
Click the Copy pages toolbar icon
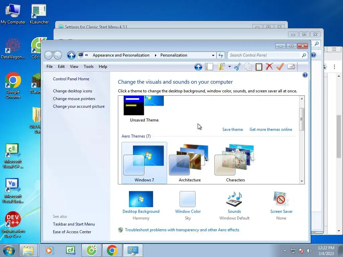tap(248, 67)
